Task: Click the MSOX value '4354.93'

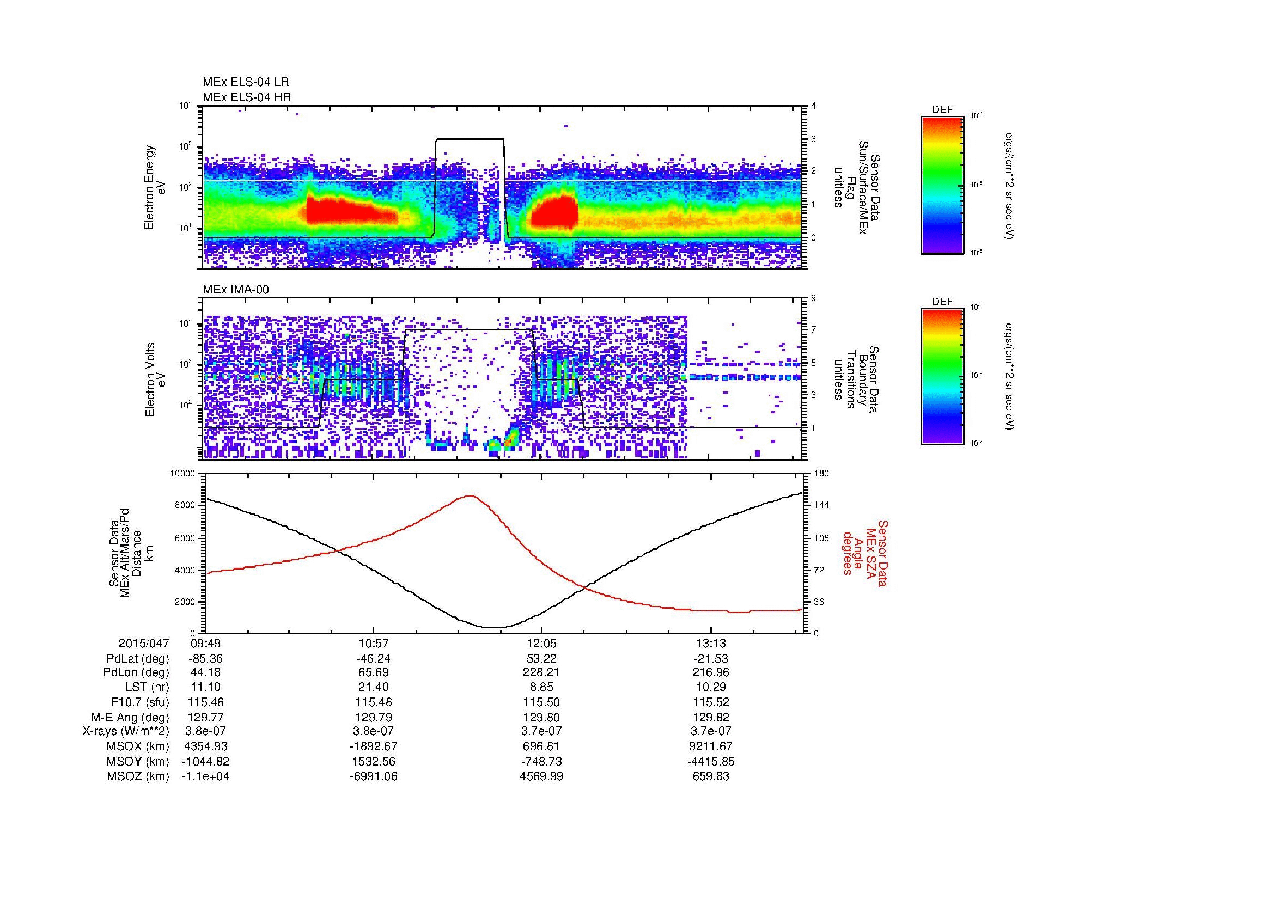Action: (205, 746)
